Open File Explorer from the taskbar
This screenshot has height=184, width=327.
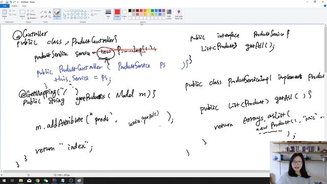coord(20,180)
